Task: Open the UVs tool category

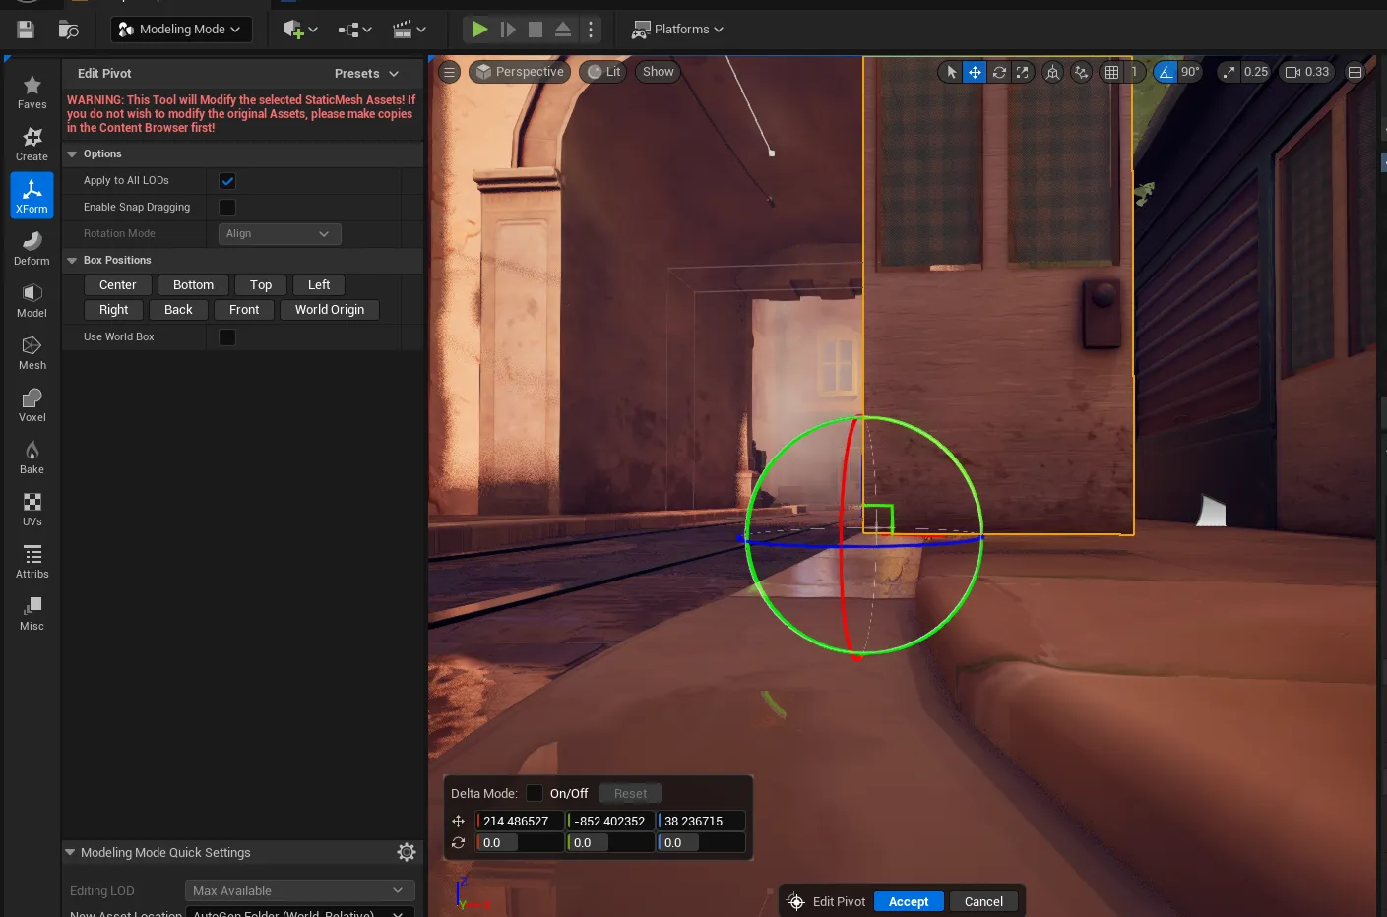Action: click(32, 509)
